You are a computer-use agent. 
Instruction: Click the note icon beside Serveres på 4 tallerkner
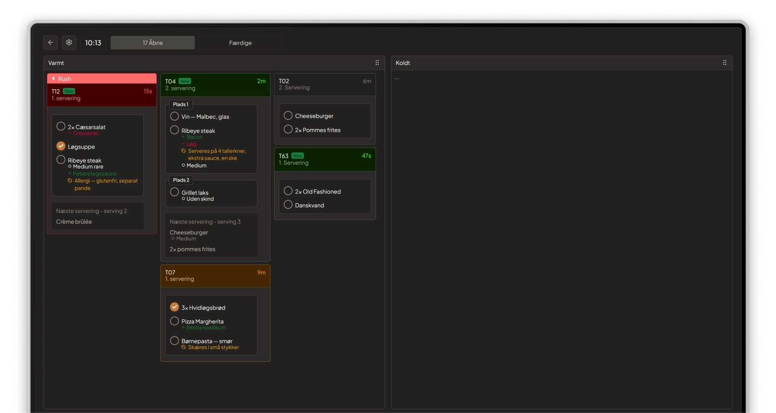183,151
